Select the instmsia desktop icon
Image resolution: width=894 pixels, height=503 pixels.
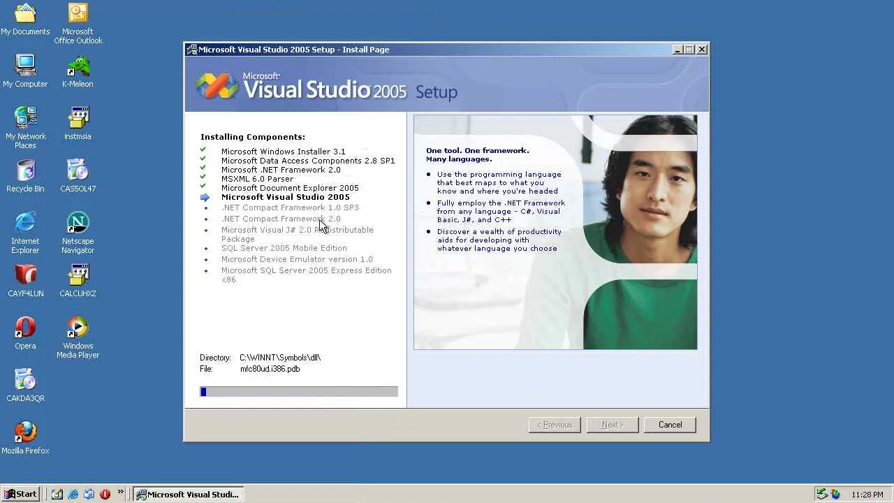pos(78,124)
